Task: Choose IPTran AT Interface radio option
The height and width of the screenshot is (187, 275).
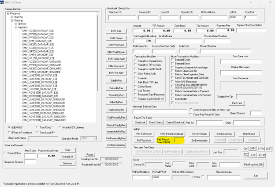Action: (9, 132)
